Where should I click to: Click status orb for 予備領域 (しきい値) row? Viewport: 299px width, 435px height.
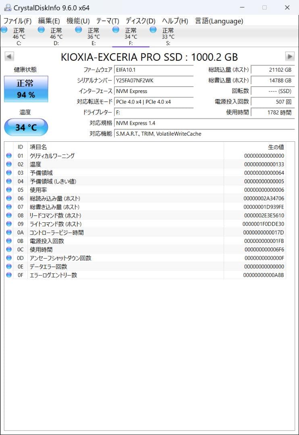pos(9,181)
